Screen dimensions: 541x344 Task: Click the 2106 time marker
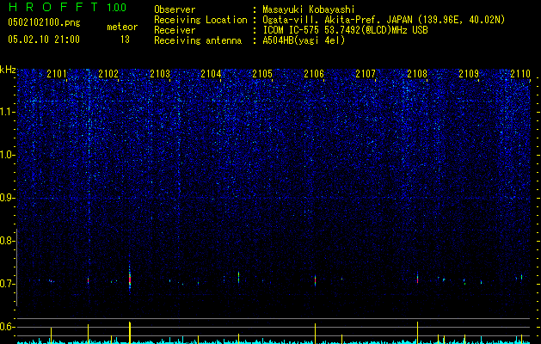[314, 74]
